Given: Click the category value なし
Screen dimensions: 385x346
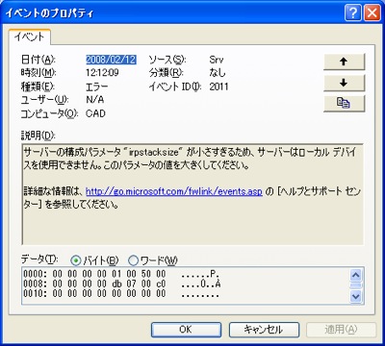Looking at the screenshot, I should click(218, 73).
